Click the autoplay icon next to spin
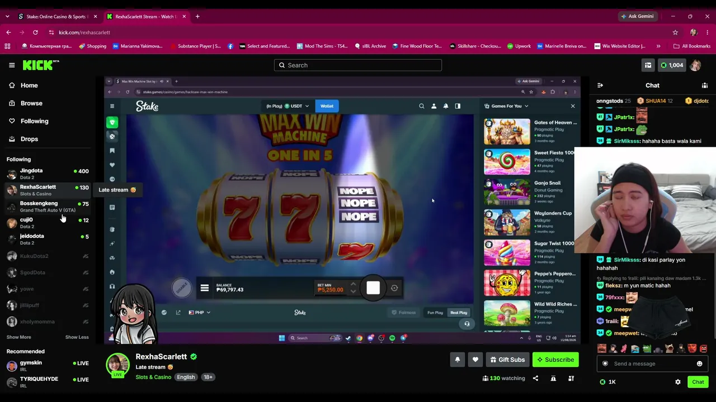This screenshot has width=716, height=402. pos(394,288)
